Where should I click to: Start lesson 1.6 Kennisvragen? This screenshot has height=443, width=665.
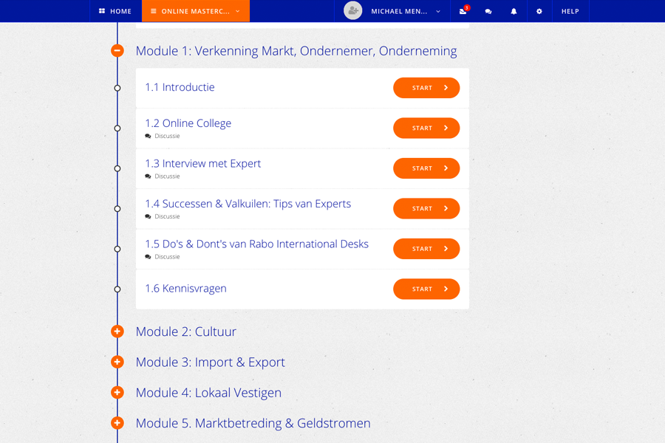(426, 289)
